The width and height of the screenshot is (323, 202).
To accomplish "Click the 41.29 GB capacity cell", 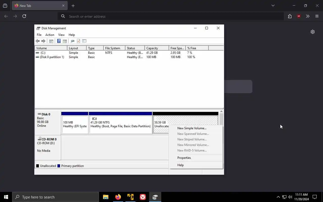I will (152, 53).
